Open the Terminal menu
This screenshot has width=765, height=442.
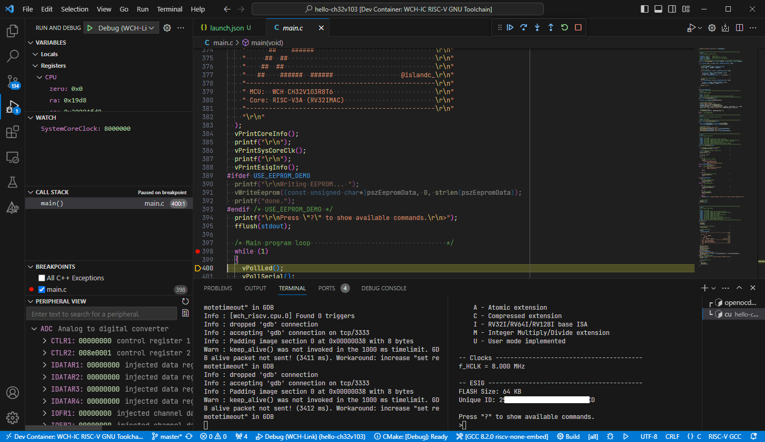(170, 9)
